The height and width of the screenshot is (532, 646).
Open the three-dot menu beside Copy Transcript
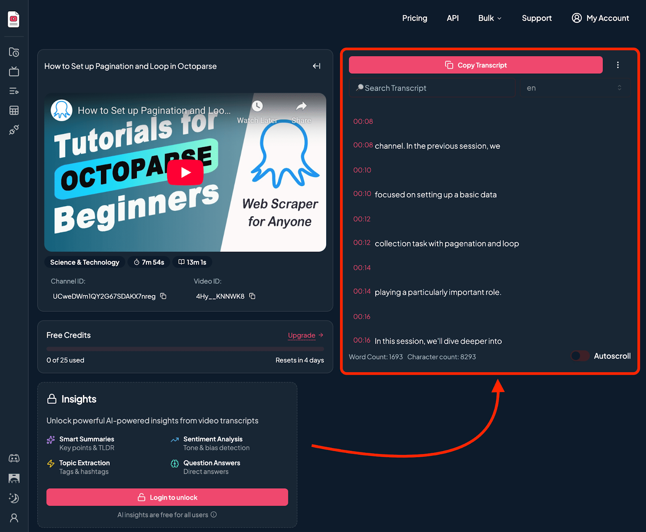click(618, 65)
